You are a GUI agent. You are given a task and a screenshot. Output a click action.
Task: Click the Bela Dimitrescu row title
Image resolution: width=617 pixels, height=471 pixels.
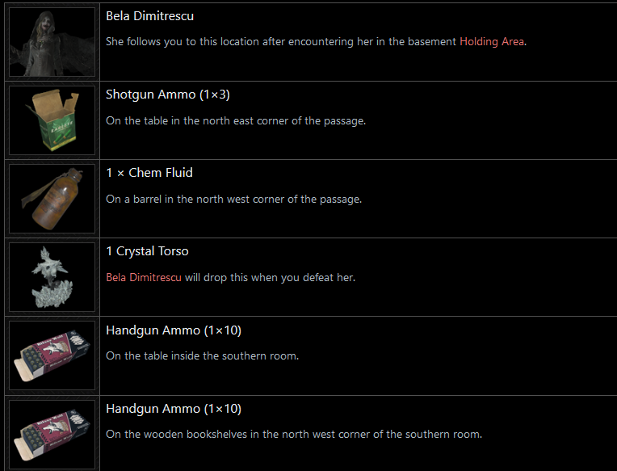coord(149,16)
